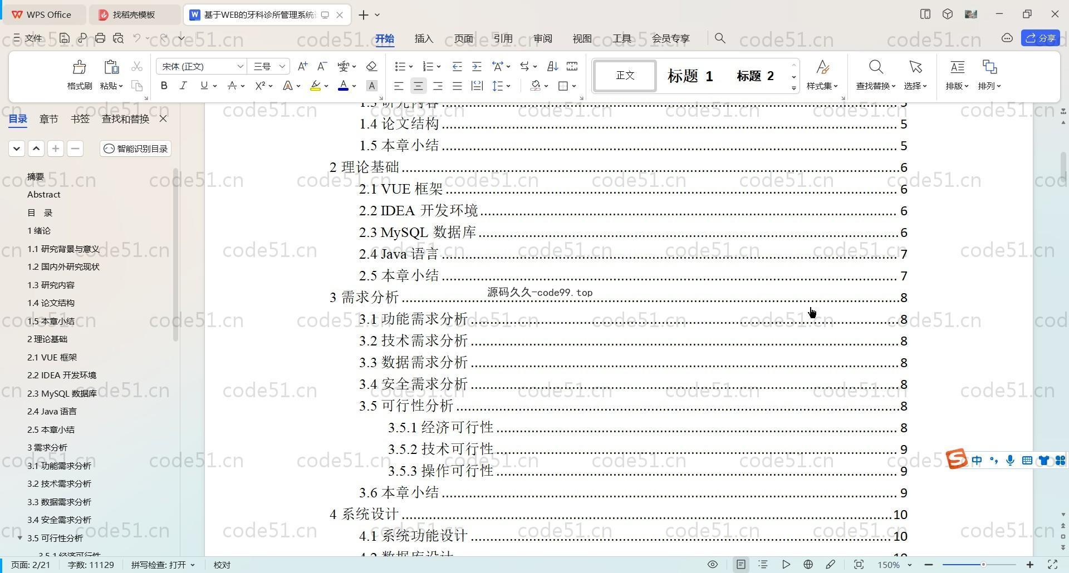Decrease paragraph indent
The height and width of the screenshot is (573, 1069).
(x=457, y=66)
